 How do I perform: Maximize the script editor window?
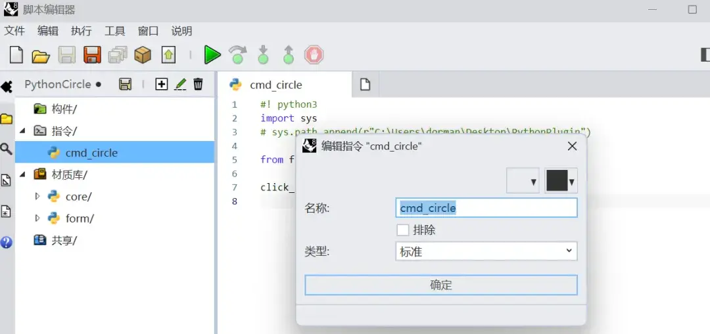pos(692,9)
